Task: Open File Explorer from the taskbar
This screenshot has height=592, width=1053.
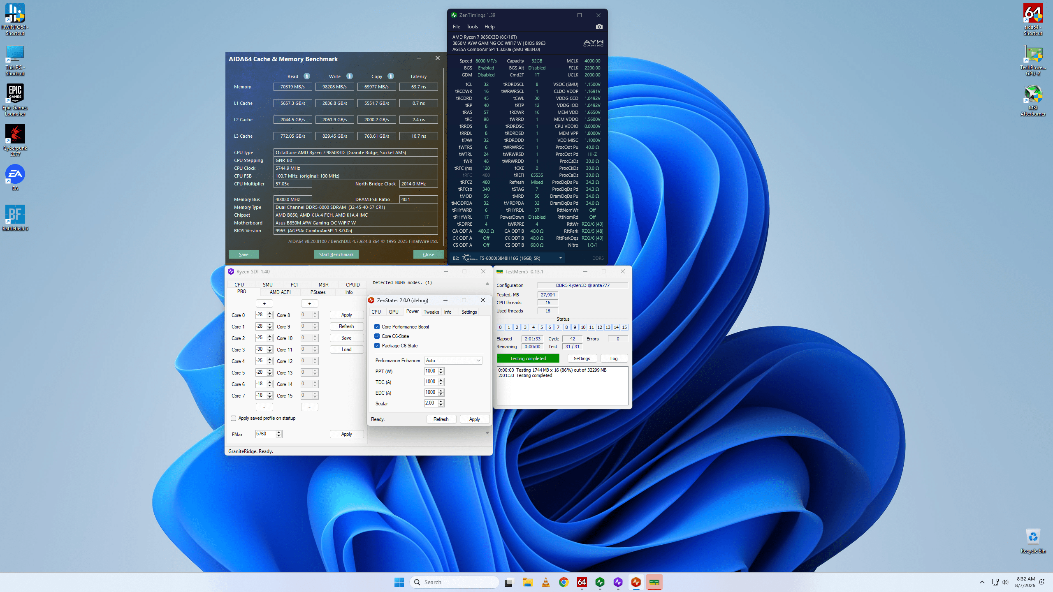Action: tap(527, 582)
